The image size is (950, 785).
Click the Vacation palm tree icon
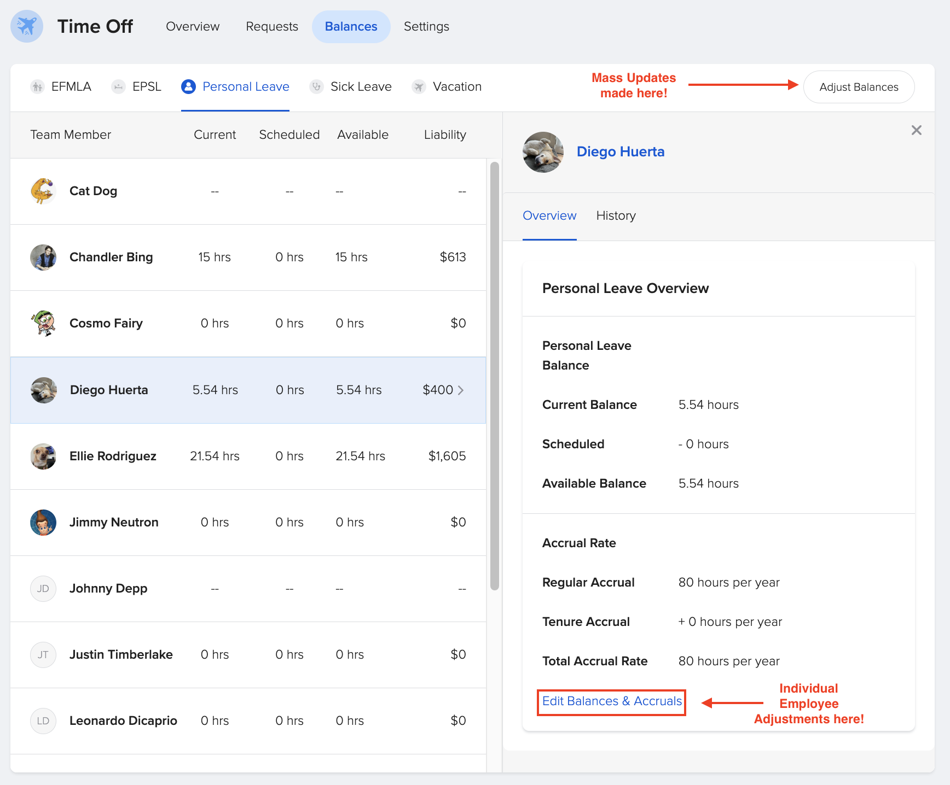pos(418,86)
